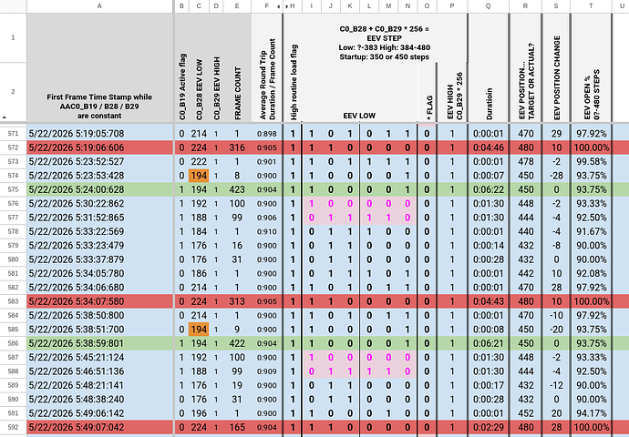629x437 pixels.
Task: Click the EEV OPEN % header cell
Action: click(591, 67)
